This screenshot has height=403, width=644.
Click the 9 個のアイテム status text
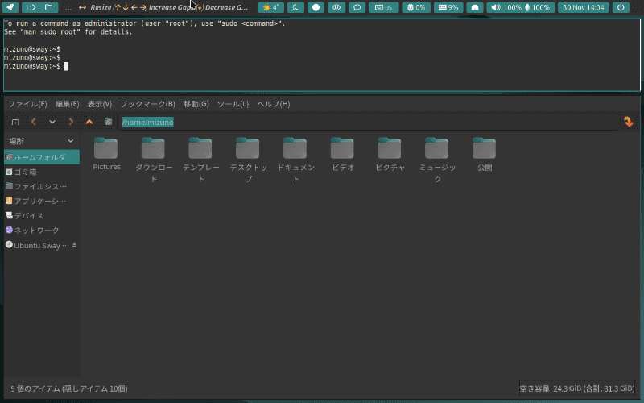coord(69,388)
